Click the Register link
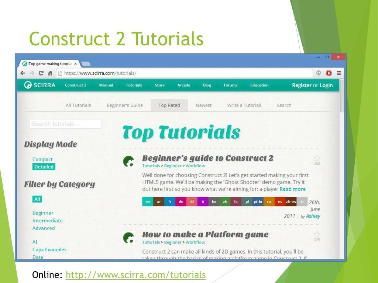This screenshot has width=378, height=283. (302, 85)
